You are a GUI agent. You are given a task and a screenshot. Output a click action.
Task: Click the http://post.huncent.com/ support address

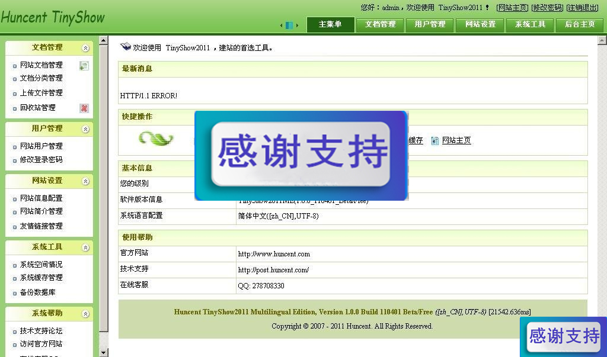coord(273,270)
